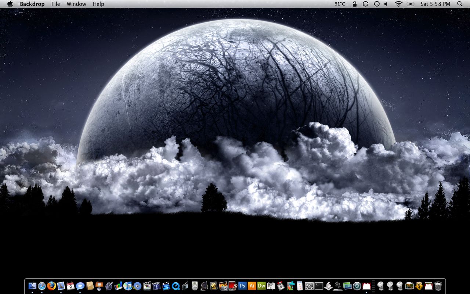Open Address Book in the Dock
The width and height of the screenshot is (470, 294).
click(90, 286)
